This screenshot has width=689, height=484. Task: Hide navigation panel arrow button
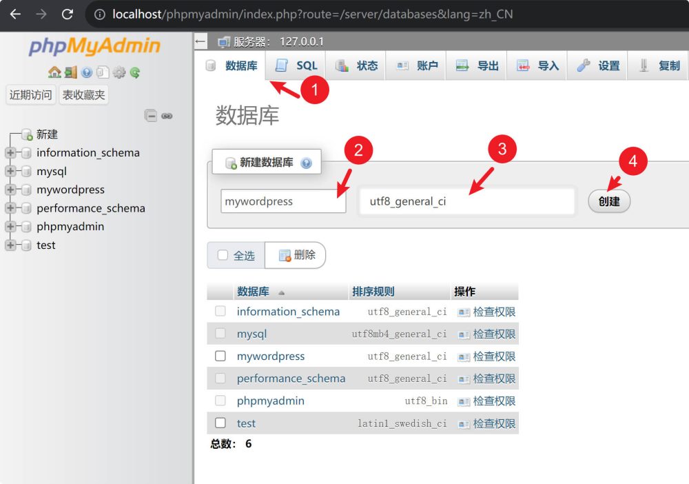coord(200,42)
